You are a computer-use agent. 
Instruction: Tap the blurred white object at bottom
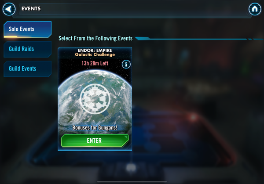[x=131, y=168]
